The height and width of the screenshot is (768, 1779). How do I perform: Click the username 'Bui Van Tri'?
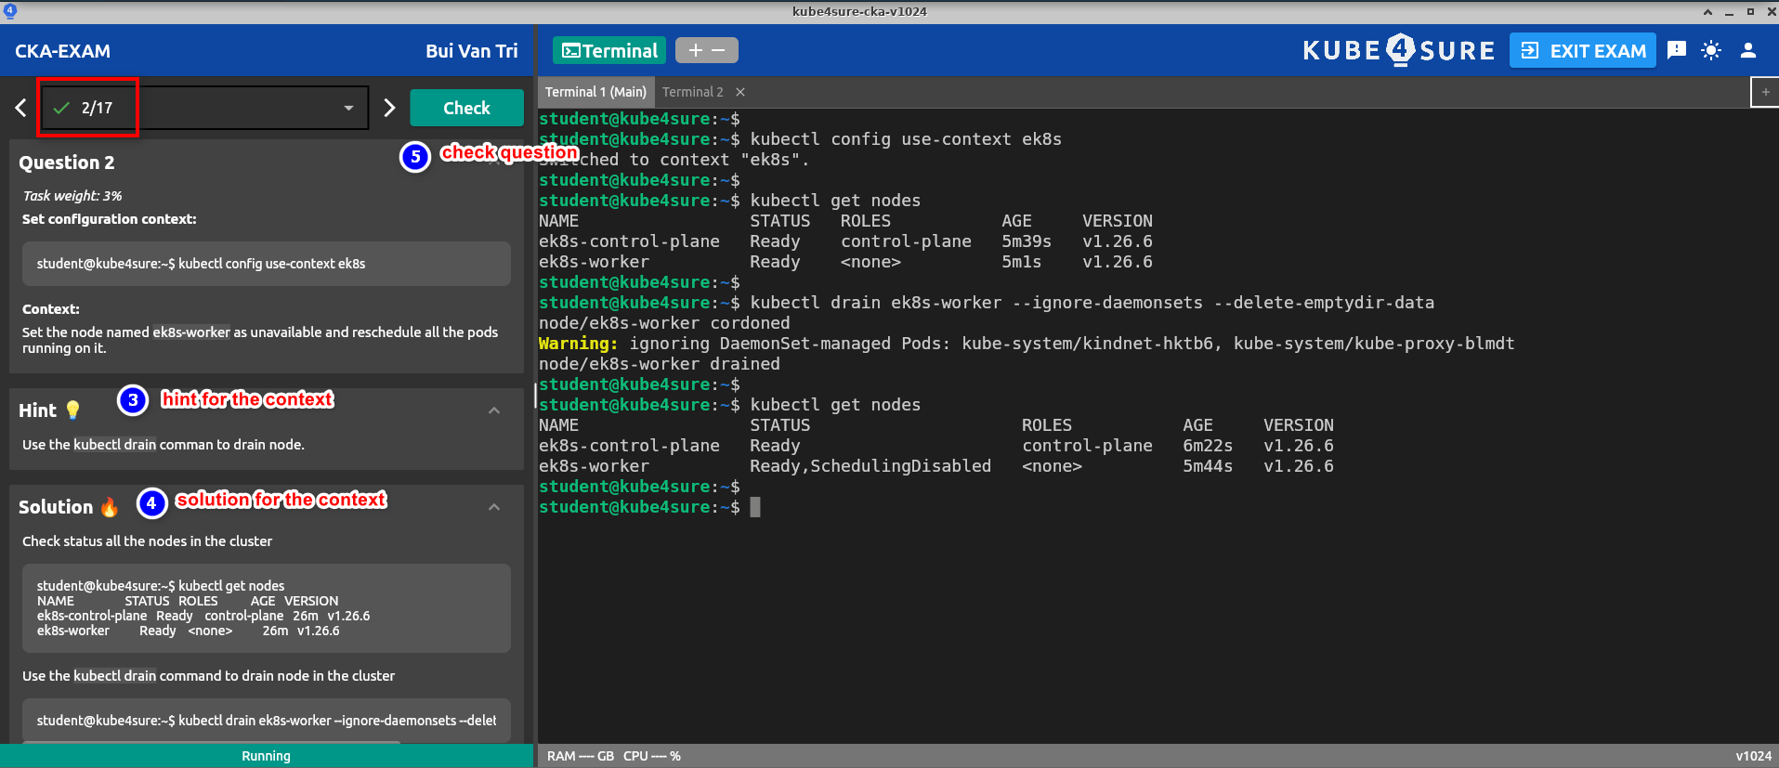coord(472,51)
